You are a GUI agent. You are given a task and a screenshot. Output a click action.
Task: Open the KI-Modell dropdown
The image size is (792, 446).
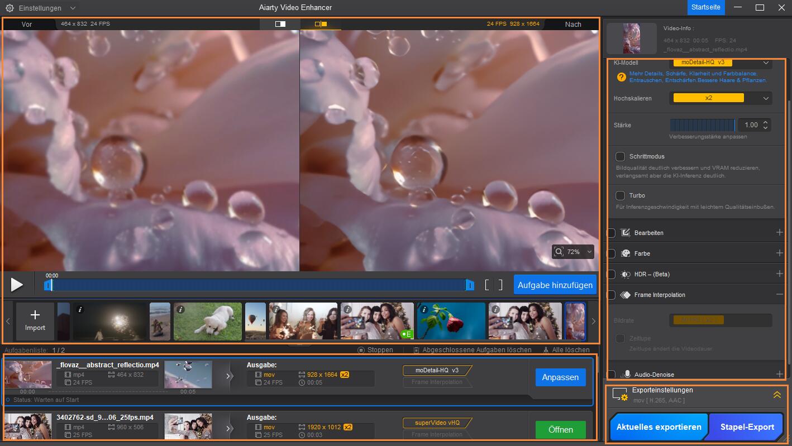(x=722, y=63)
